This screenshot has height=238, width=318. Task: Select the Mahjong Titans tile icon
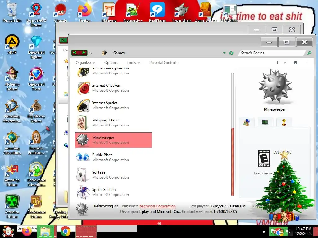82,123
